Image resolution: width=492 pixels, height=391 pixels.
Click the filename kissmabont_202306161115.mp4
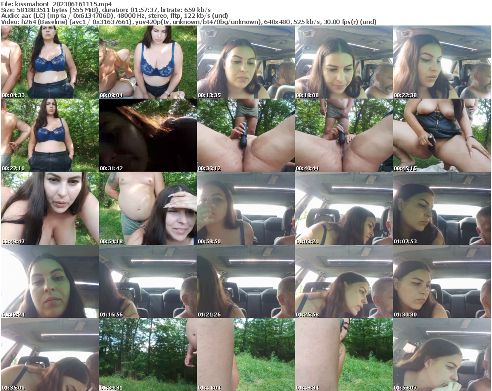pyautogui.click(x=48, y=3)
